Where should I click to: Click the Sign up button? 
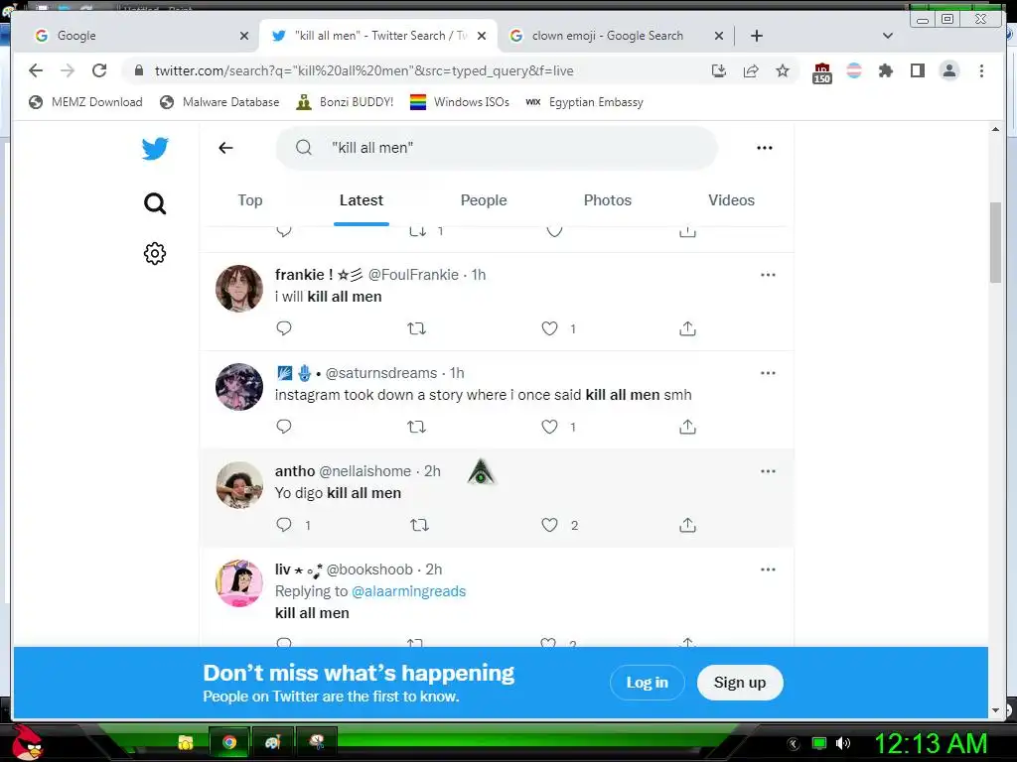[x=740, y=683]
